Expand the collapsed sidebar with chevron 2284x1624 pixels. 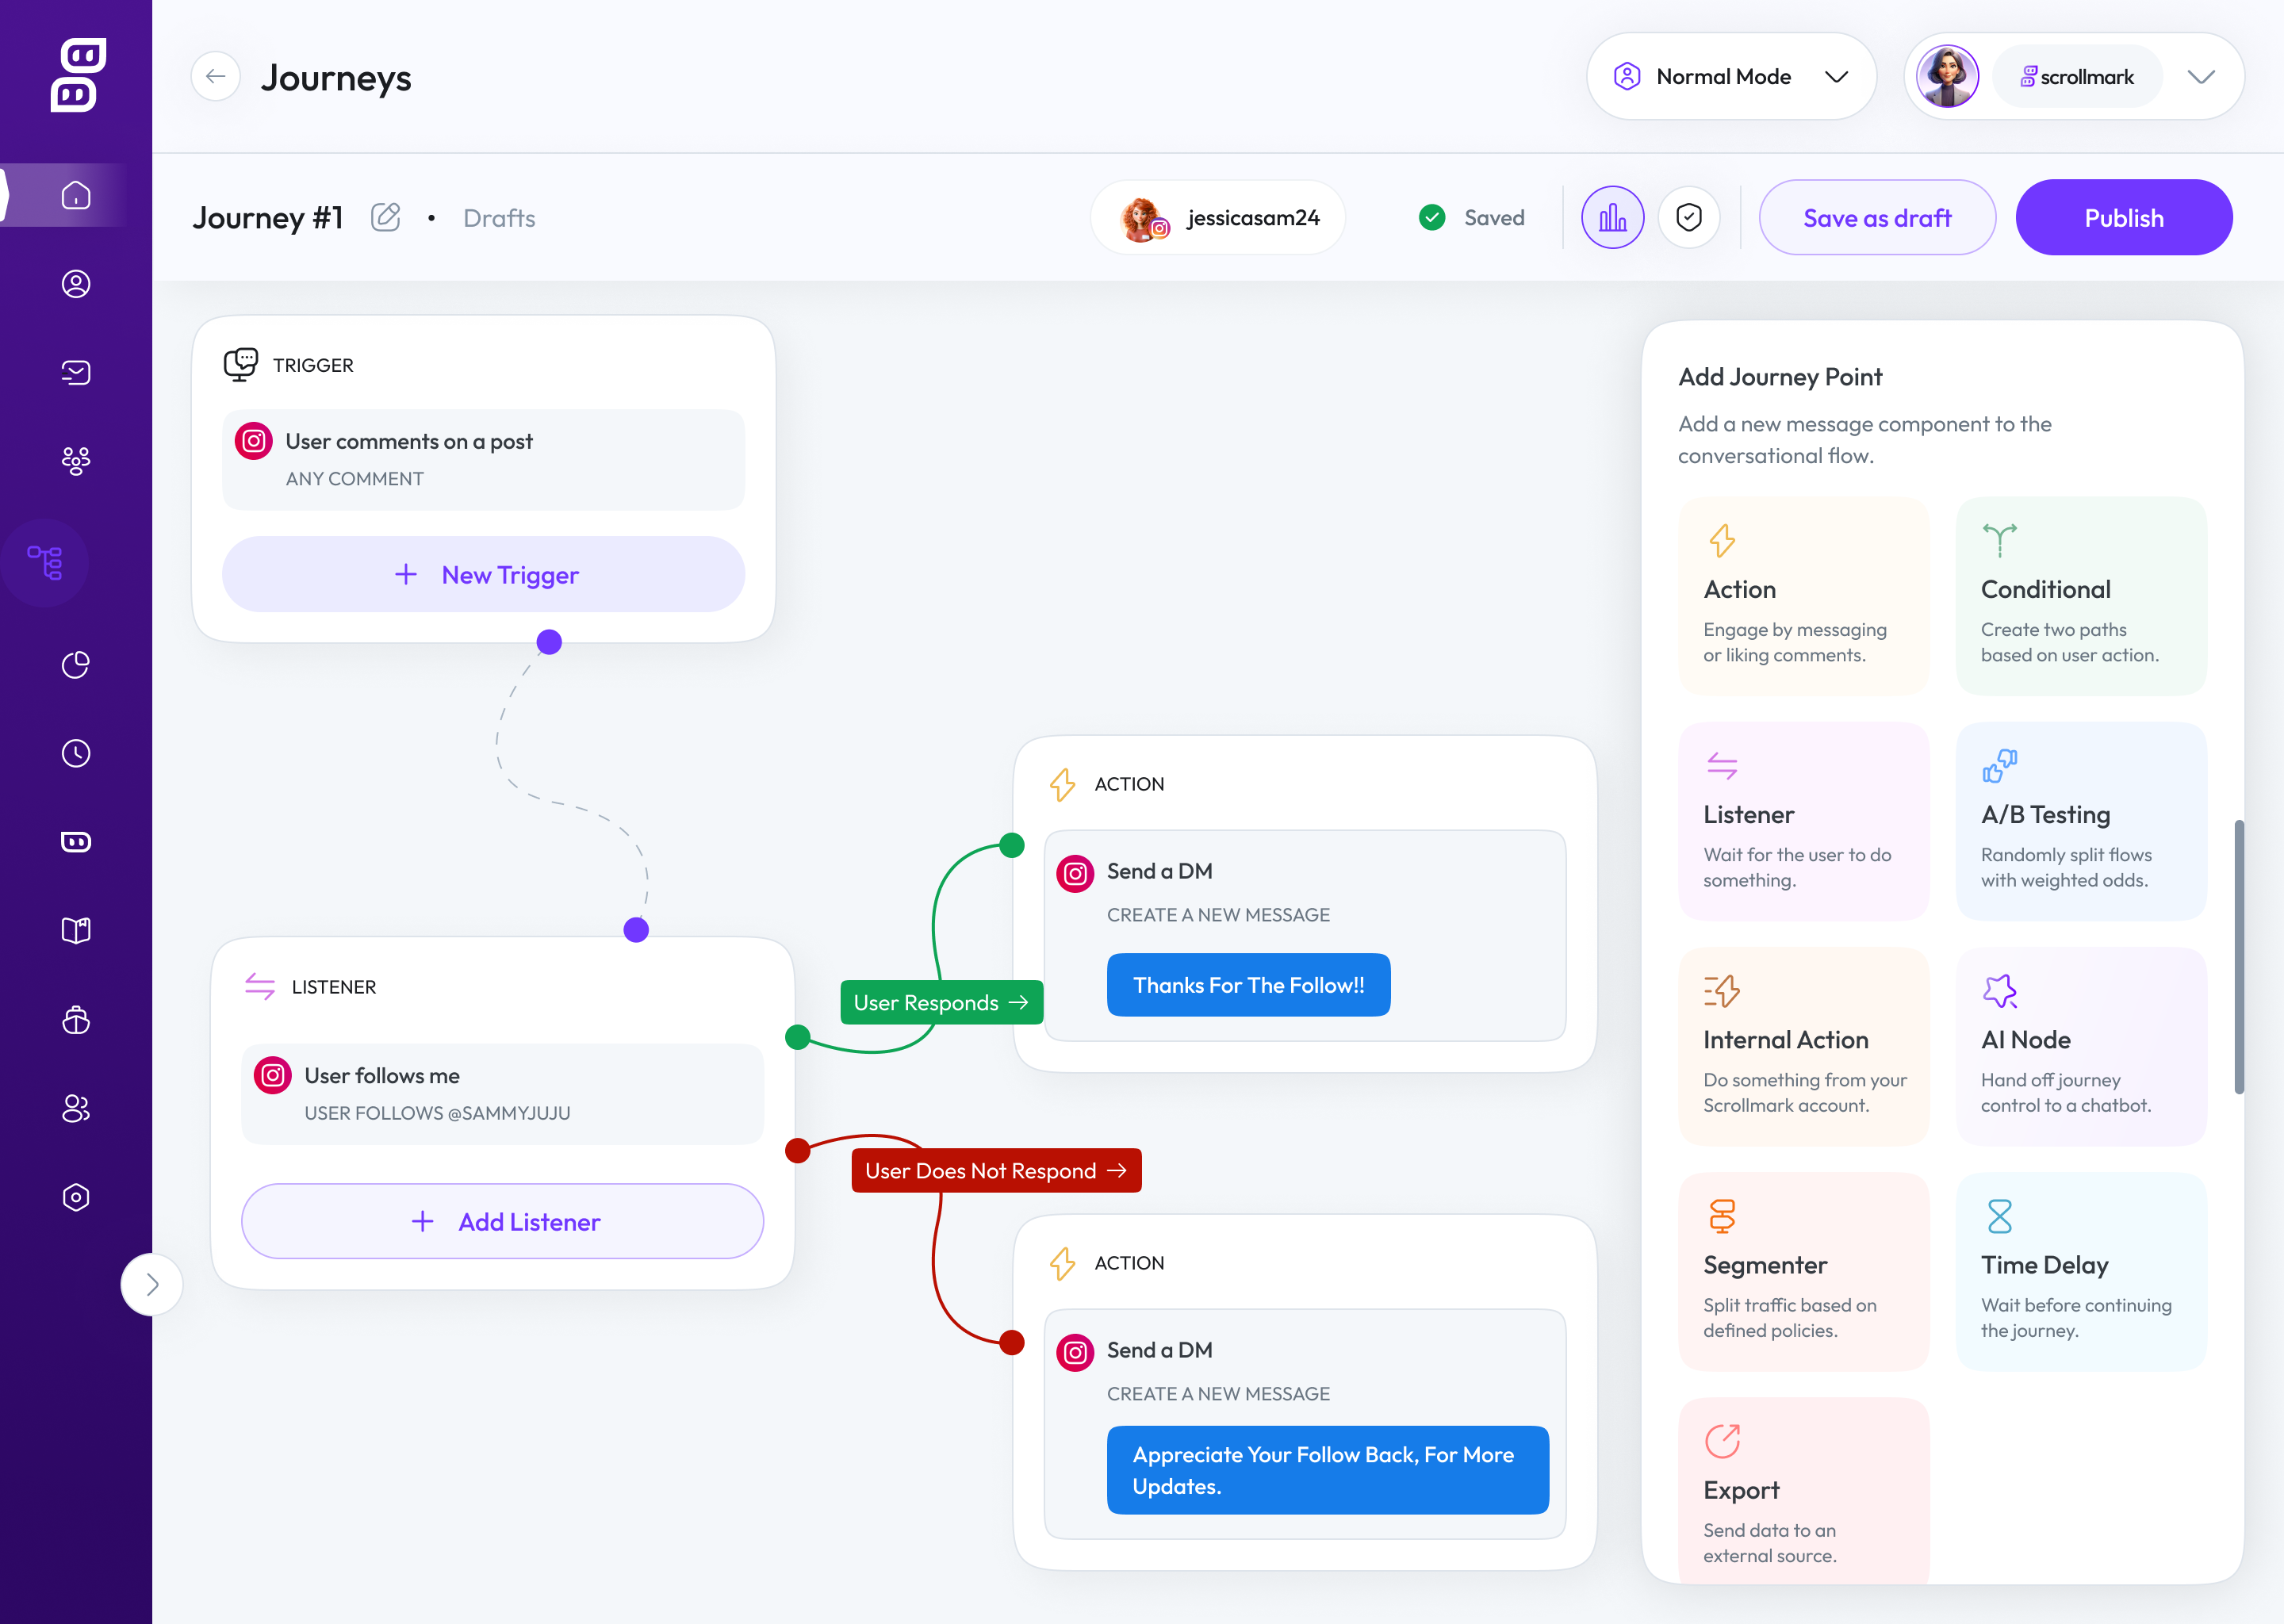tap(152, 1284)
